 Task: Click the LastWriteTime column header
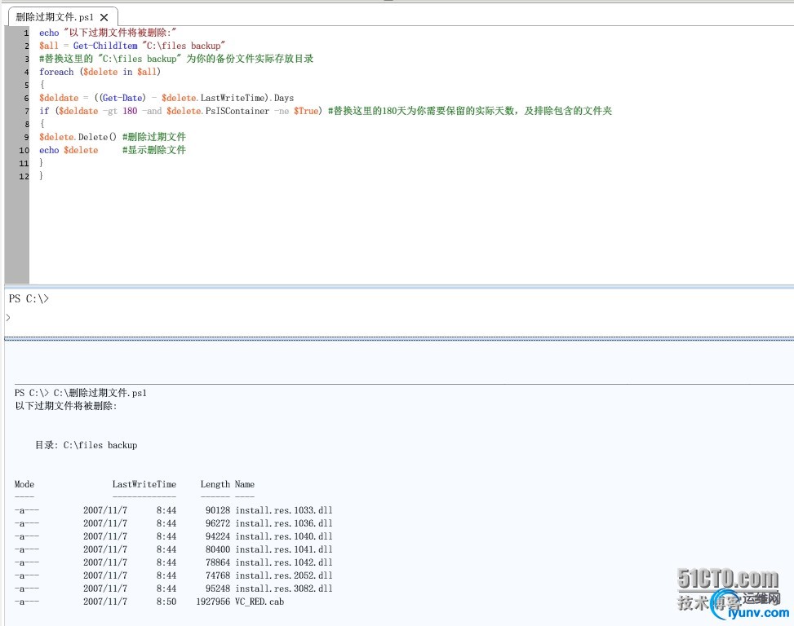(x=144, y=484)
